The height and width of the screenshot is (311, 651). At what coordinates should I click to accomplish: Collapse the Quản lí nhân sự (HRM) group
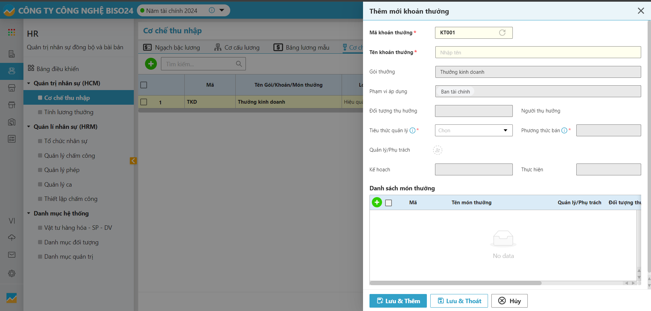tap(29, 127)
